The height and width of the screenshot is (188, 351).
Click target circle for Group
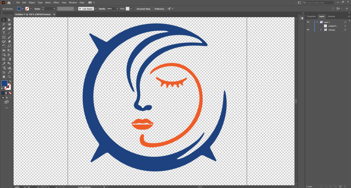pos(345,30)
